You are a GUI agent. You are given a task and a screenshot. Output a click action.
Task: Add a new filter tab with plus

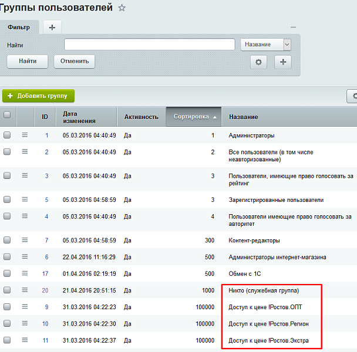click(x=52, y=27)
